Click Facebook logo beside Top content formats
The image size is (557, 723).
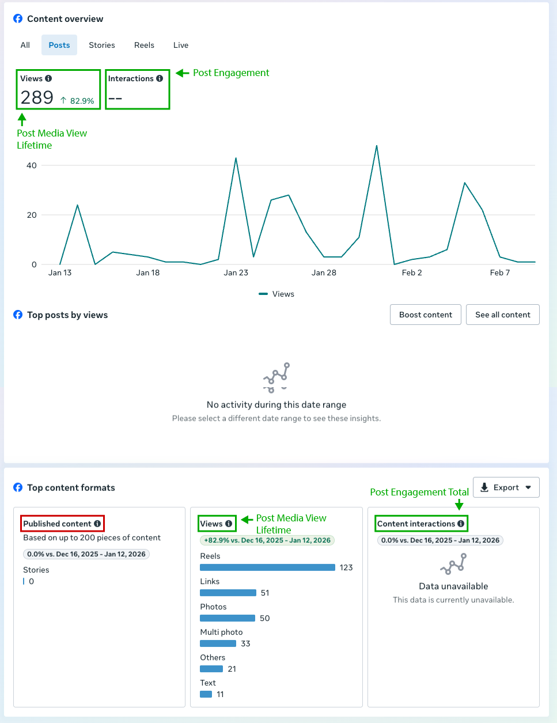[18, 487]
